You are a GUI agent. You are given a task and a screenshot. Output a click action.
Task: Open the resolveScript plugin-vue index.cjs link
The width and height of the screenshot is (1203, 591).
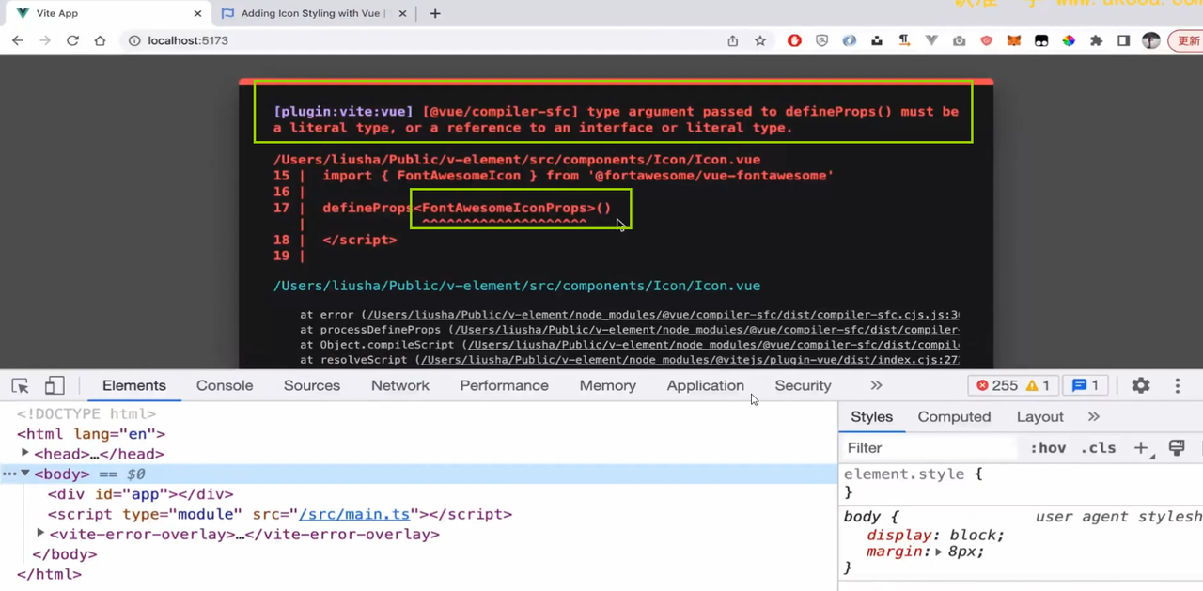point(690,360)
